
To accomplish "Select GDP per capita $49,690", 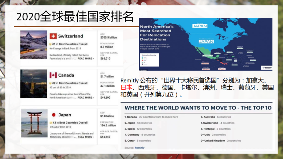I will (x=105, y=98).
